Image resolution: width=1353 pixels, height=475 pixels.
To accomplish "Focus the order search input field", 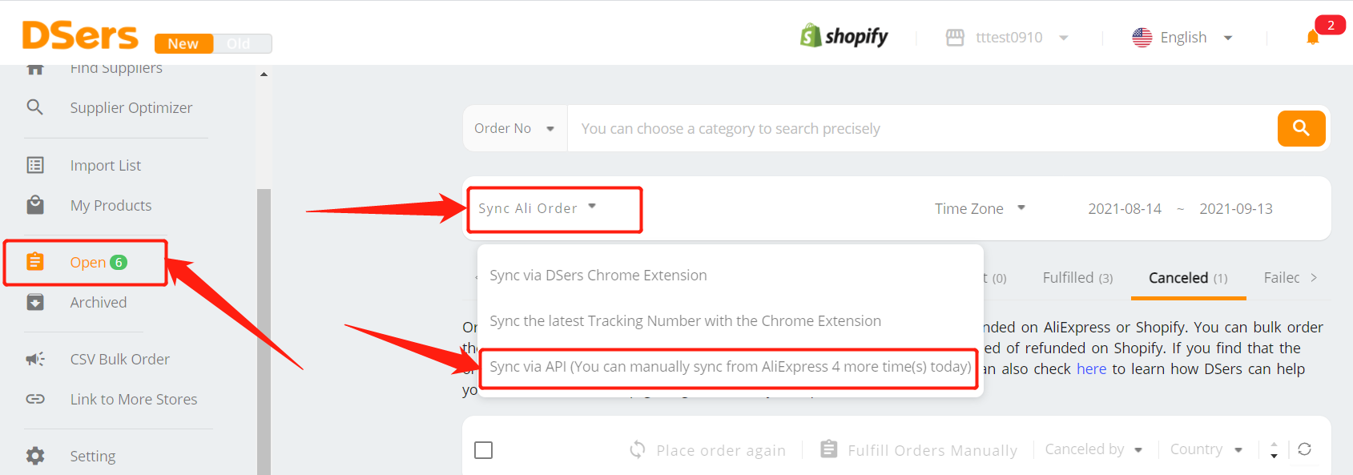I will [x=922, y=128].
